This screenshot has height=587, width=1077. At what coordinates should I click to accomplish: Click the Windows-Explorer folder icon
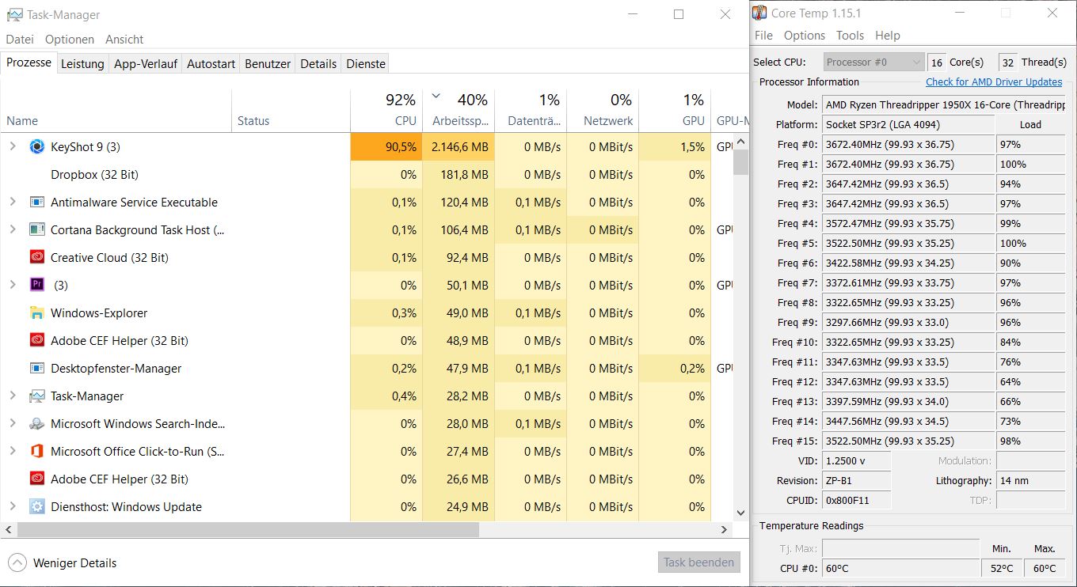click(36, 313)
